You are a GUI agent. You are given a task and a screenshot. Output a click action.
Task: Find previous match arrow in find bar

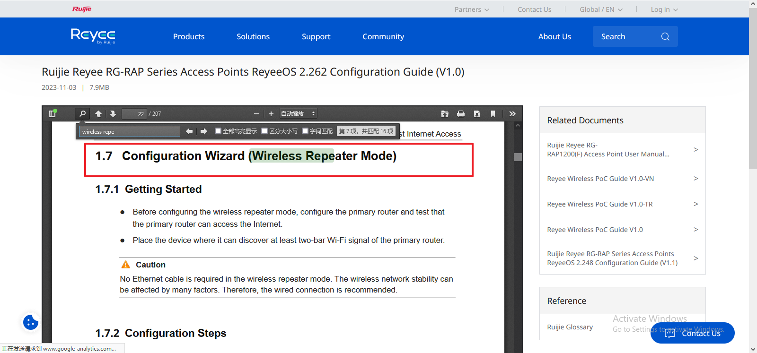tap(189, 131)
